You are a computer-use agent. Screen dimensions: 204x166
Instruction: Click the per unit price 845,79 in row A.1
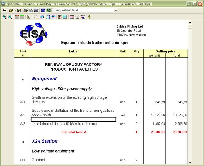pos(160,102)
